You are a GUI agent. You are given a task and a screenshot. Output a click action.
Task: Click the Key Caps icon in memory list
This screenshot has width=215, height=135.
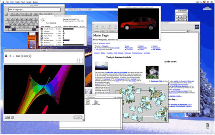pyautogui.click(x=42, y=38)
